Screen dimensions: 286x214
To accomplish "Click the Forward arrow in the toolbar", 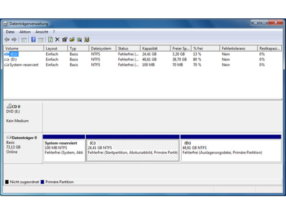I will coord(14,39).
